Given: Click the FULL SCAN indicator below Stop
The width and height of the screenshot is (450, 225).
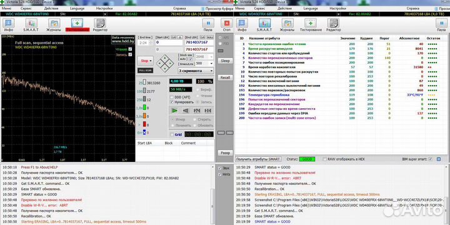Looking at the screenshot, I should (x=145, y=71).
